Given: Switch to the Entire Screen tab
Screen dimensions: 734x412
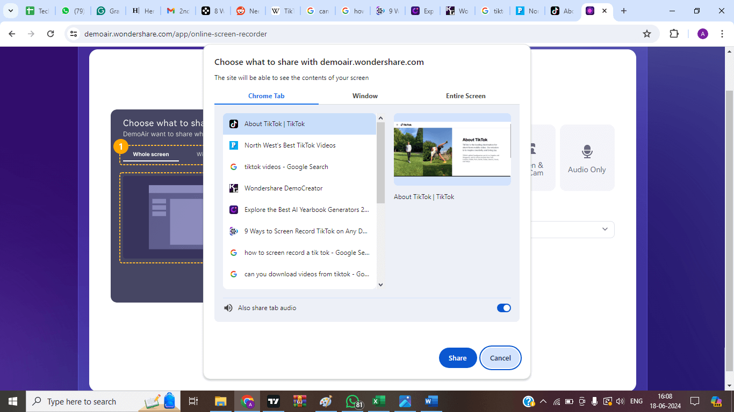Looking at the screenshot, I should coord(465,96).
